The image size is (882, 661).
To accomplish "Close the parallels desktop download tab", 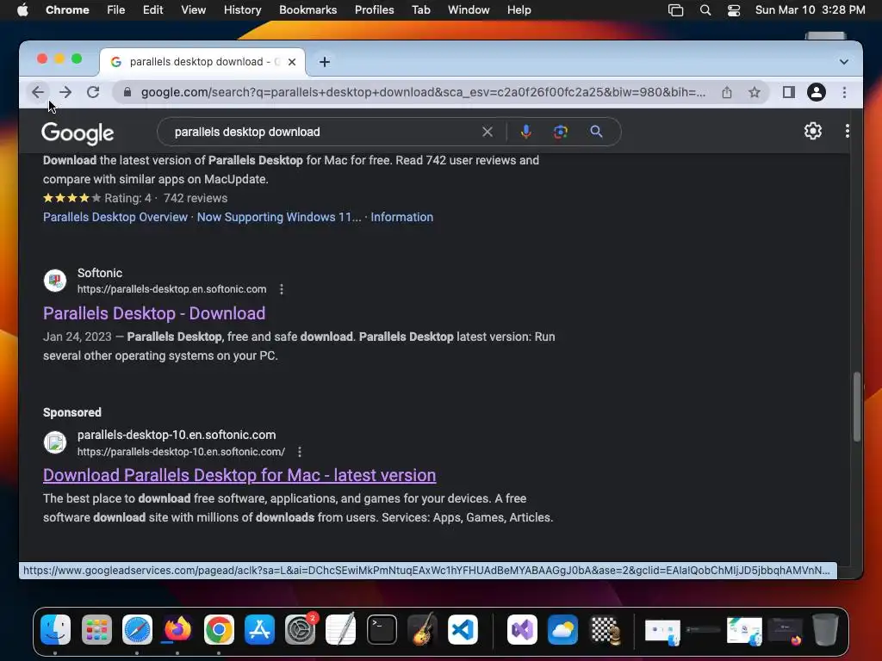I will [292, 62].
